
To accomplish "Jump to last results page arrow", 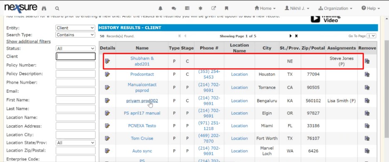I will [296, 36].
